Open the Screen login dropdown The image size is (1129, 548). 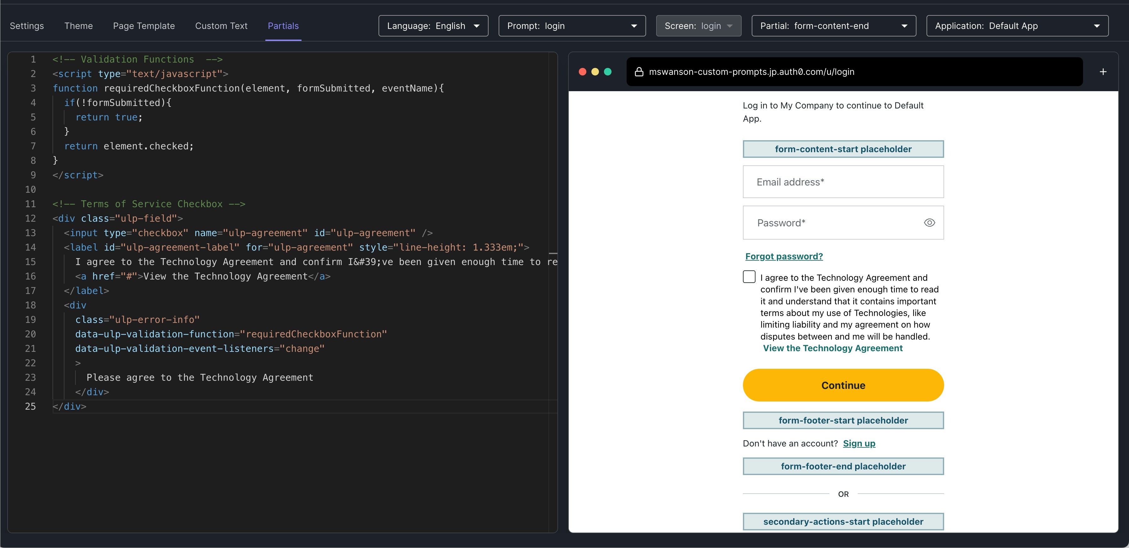[x=698, y=26]
